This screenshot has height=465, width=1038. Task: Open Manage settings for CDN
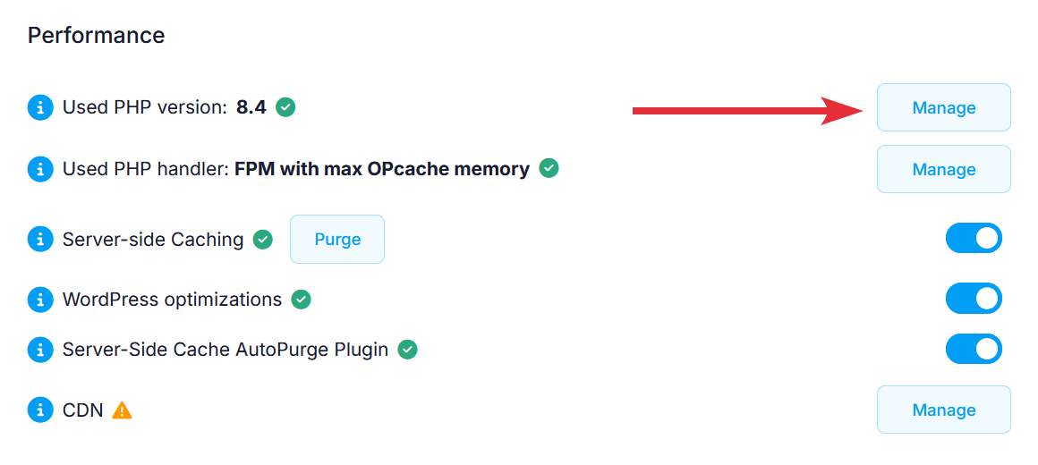click(943, 410)
